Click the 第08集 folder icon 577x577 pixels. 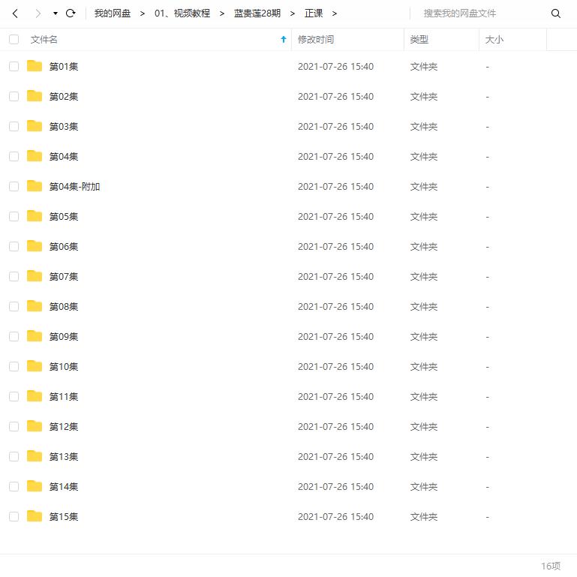[x=35, y=306]
